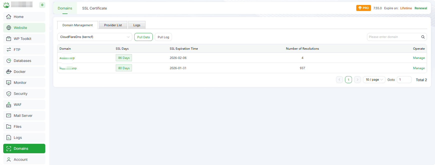Screen dimensions: 435x165
Task: Switch to the Provider List tab
Action: pyautogui.click(x=113, y=25)
